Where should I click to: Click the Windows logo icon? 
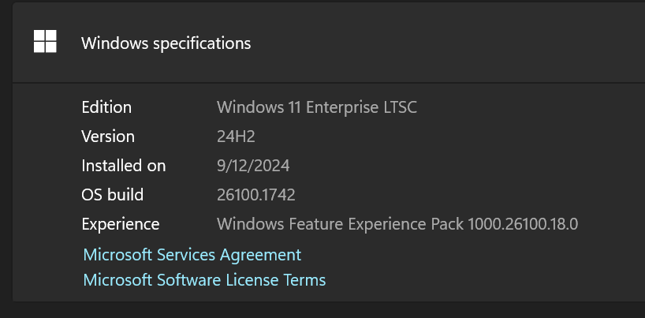45,43
